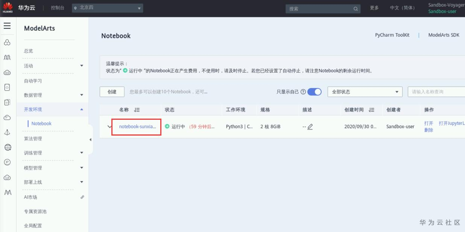Click the globe network icon in left rail
The height and width of the screenshot is (232, 465).
click(x=7, y=147)
